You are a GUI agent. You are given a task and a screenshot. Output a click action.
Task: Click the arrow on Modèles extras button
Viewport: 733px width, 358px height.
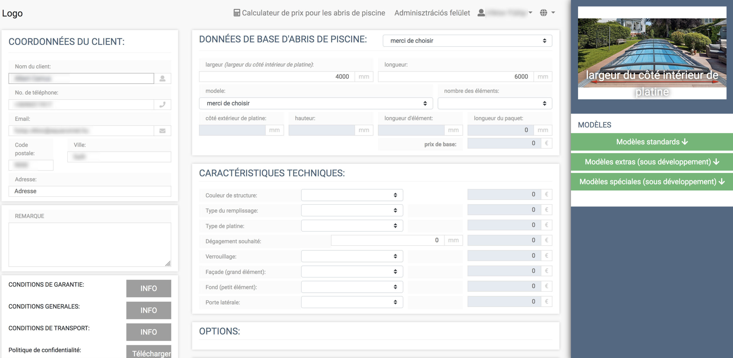coord(716,162)
